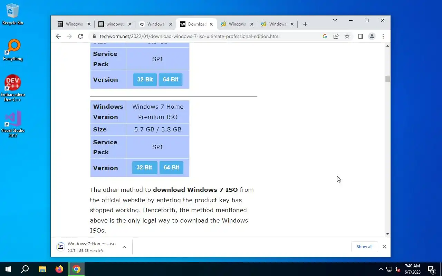Image resolution: width=442 pixels, height=276 pixels.
Task: Click scrollbar up arrow
Action: 387,46
